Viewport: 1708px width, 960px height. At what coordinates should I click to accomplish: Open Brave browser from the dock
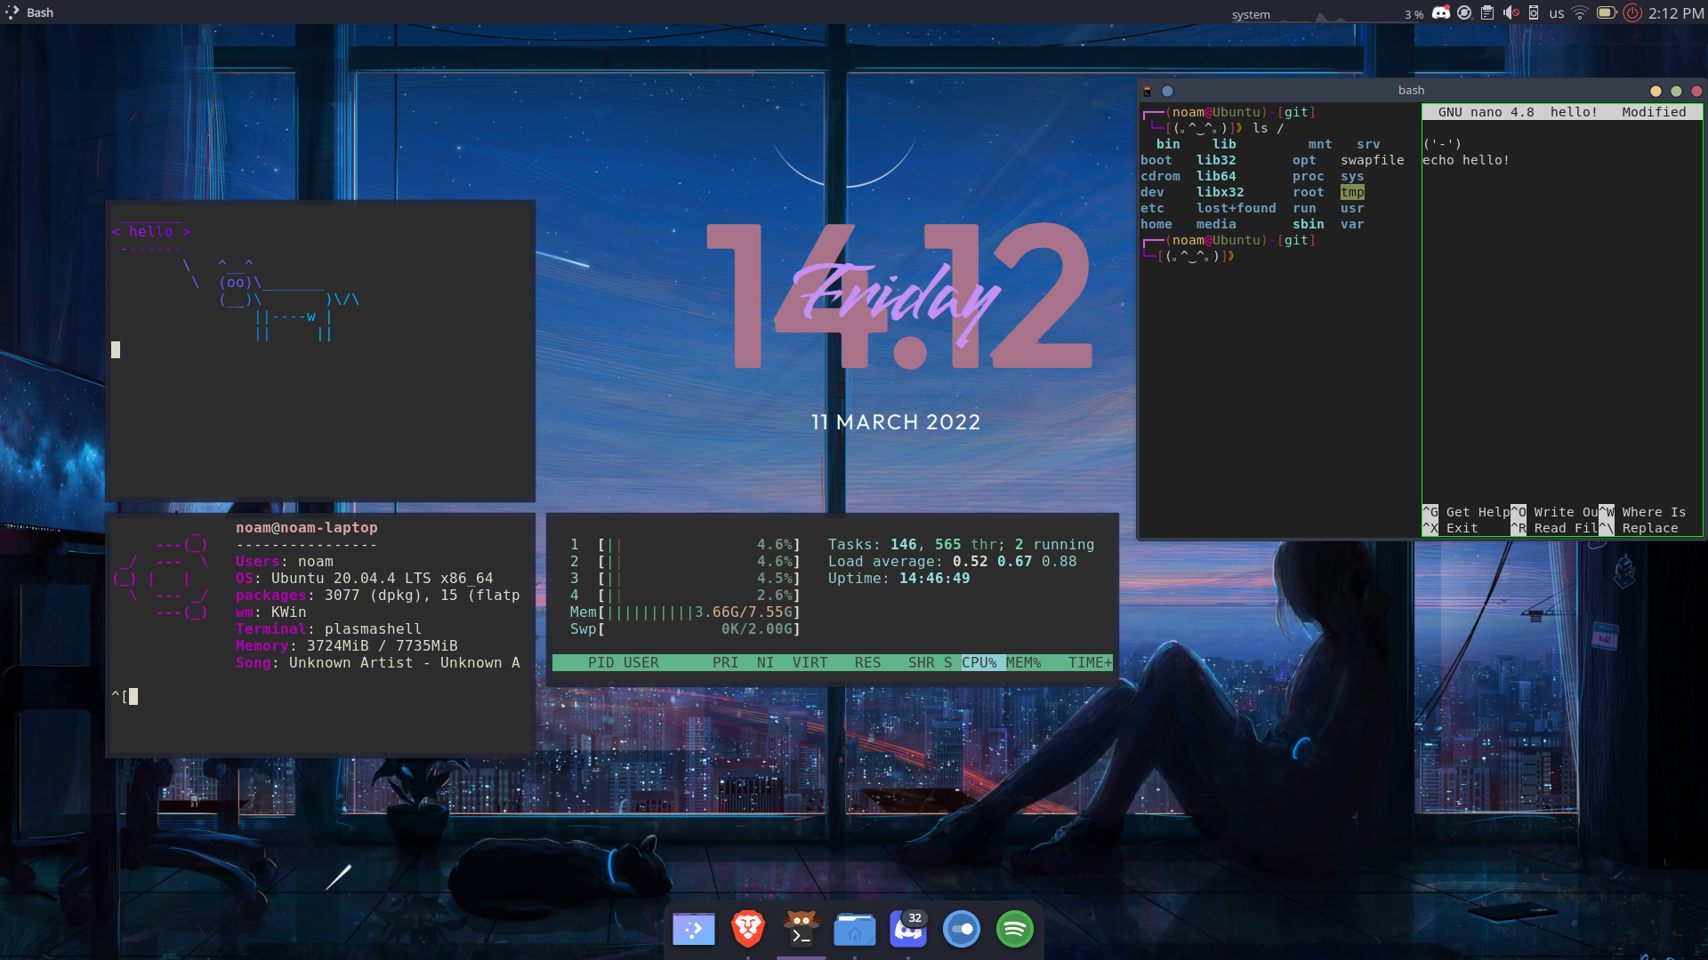point(747,930)
